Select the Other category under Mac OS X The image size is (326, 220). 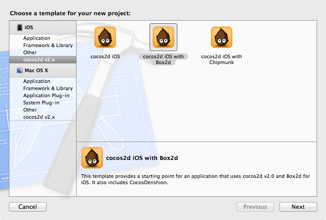click(30, 110)
